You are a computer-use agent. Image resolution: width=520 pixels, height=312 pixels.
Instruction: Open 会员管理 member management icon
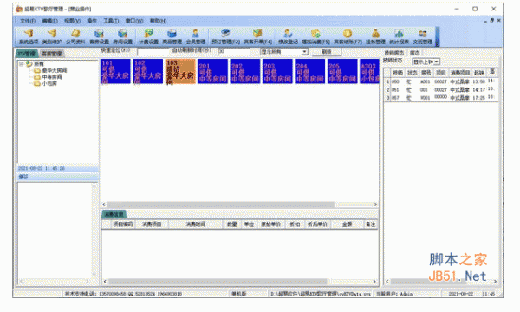[x=195, y=36]
